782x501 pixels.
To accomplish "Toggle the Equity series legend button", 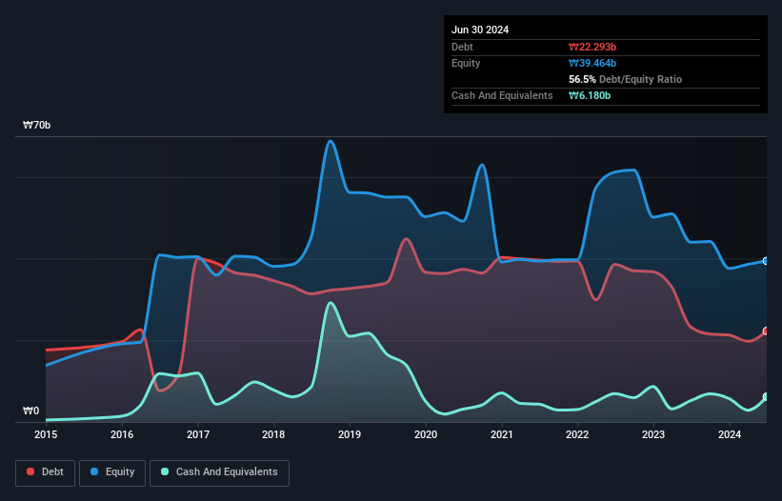I will [x=112, y=472].
